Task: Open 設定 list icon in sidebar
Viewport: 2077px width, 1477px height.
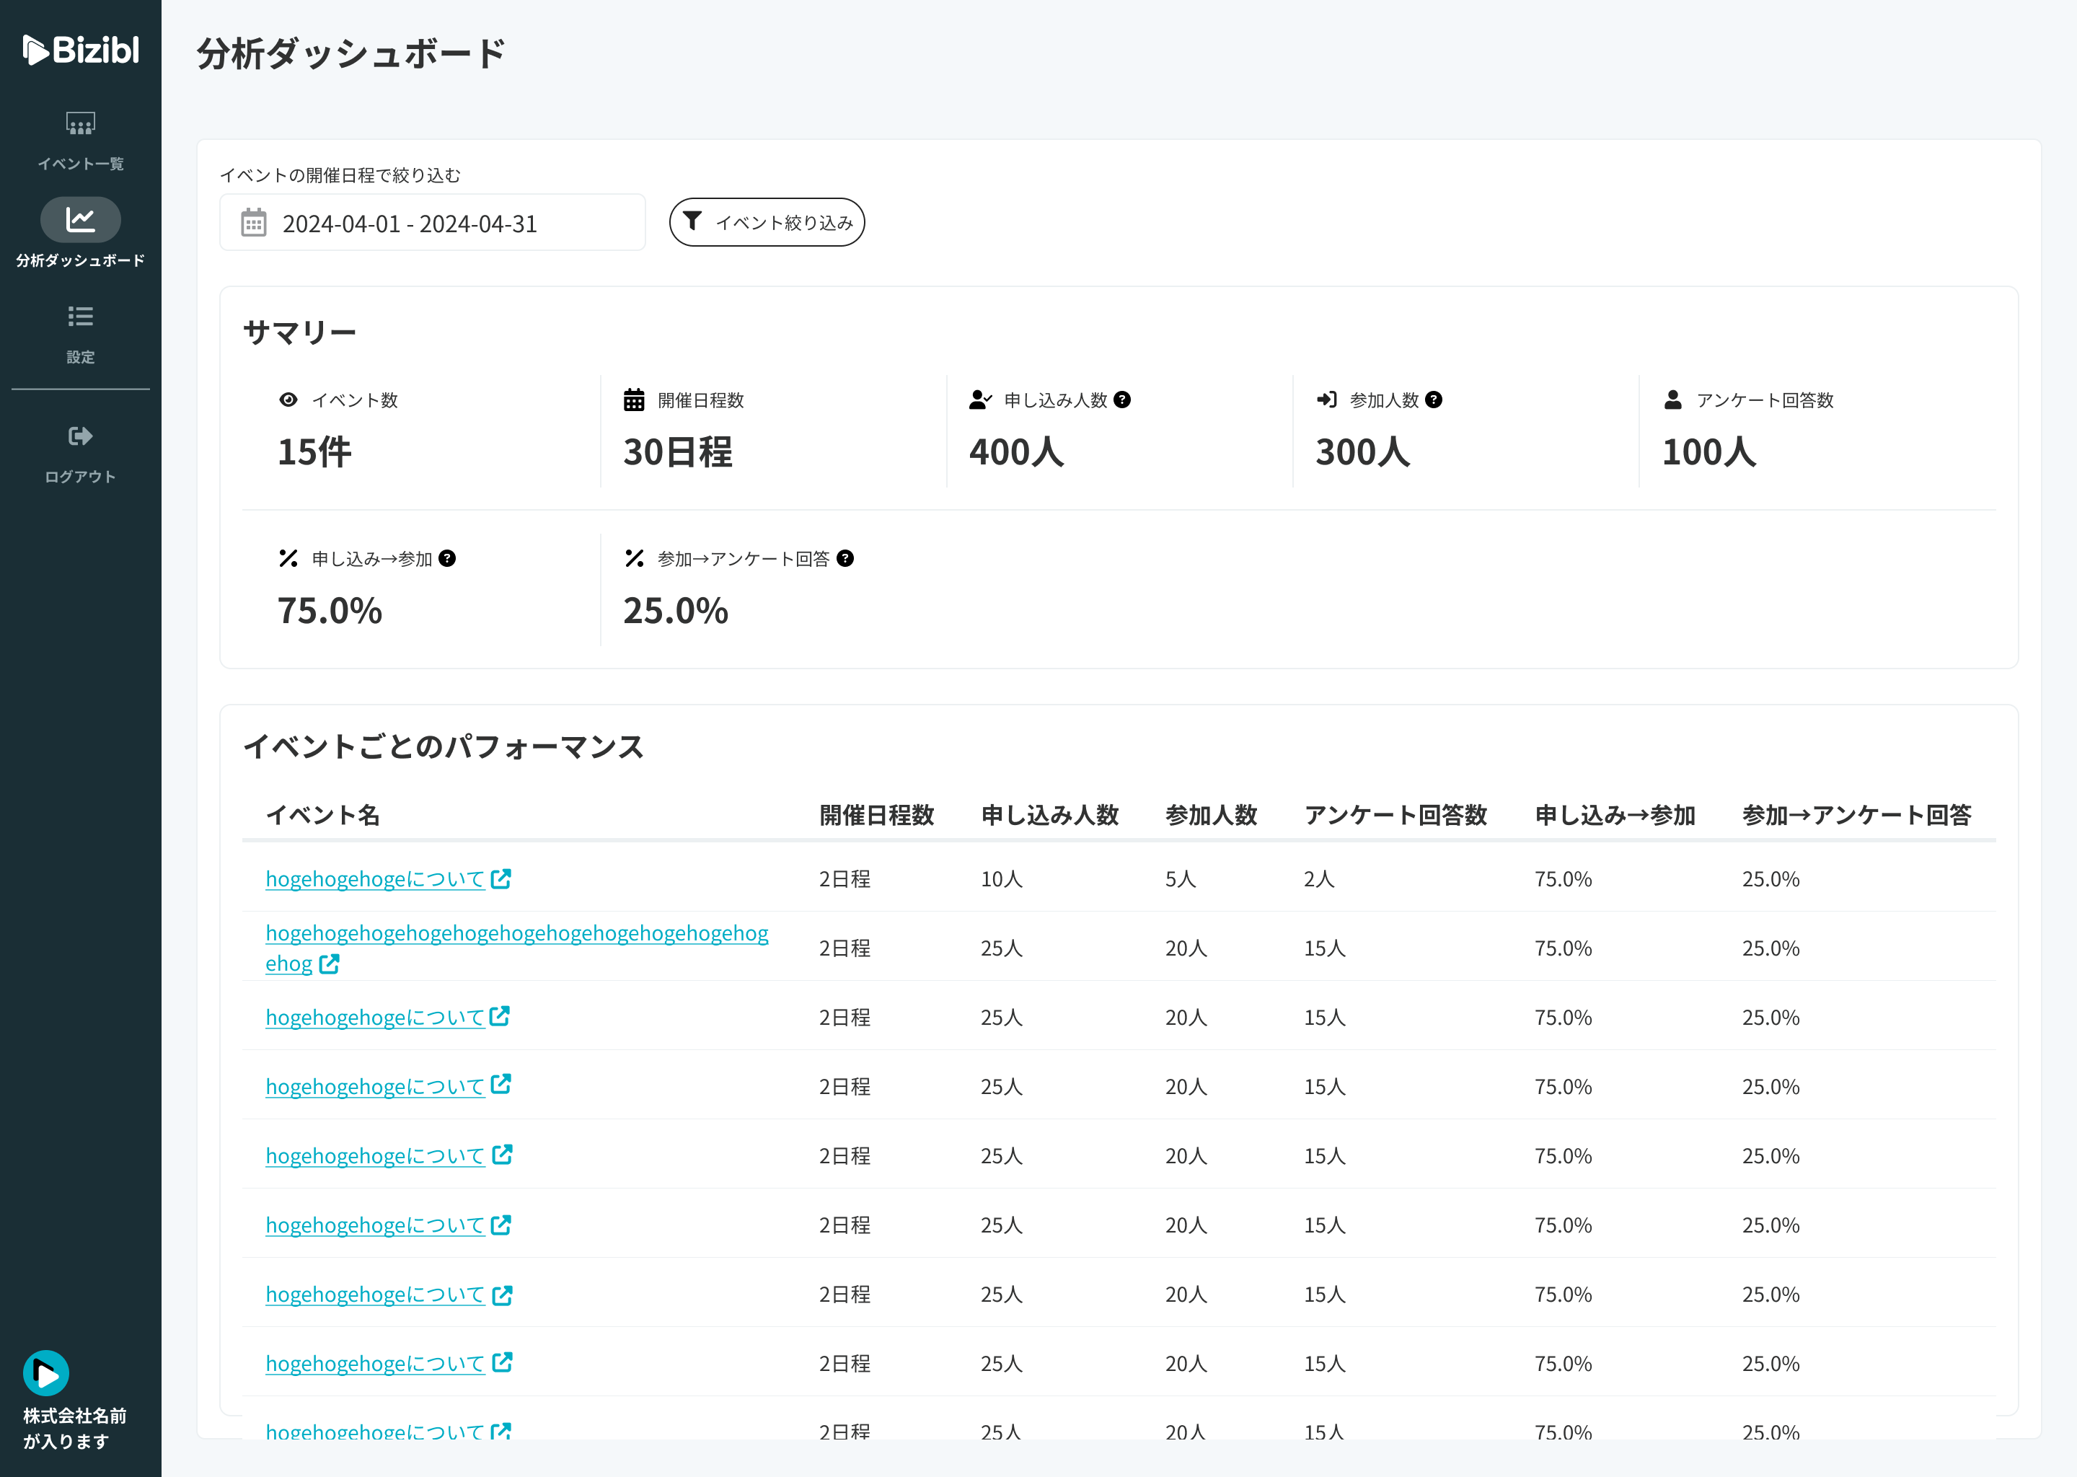Action: (x=80, y=317)
